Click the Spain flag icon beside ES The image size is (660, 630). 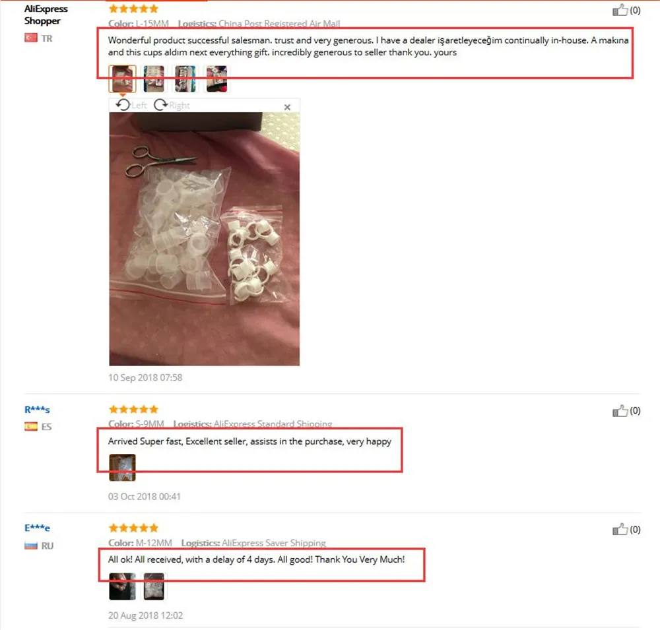tap(31, 426)
